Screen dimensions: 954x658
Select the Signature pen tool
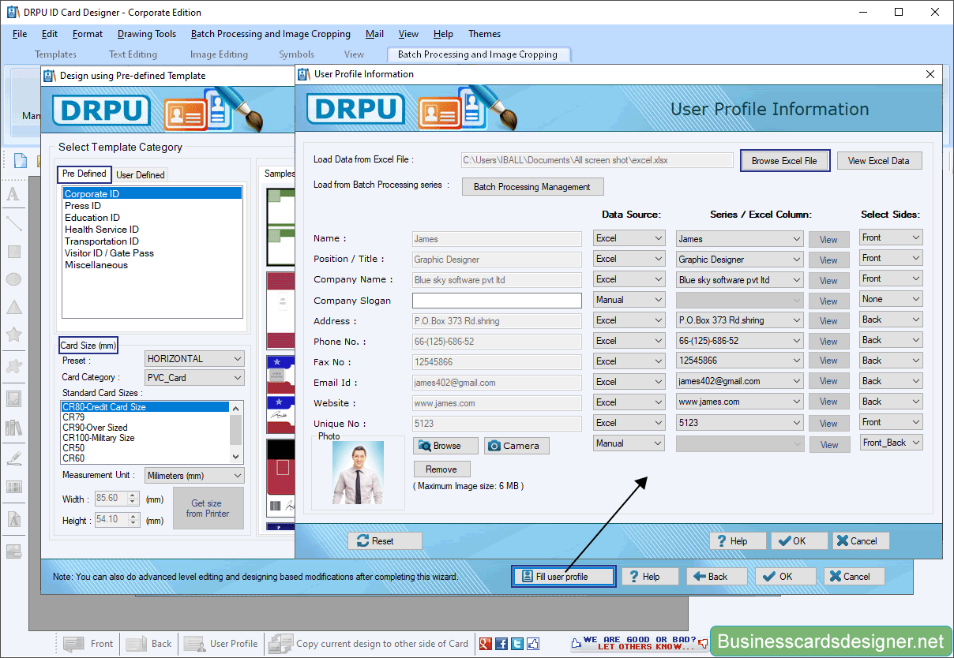pos(13,458)
